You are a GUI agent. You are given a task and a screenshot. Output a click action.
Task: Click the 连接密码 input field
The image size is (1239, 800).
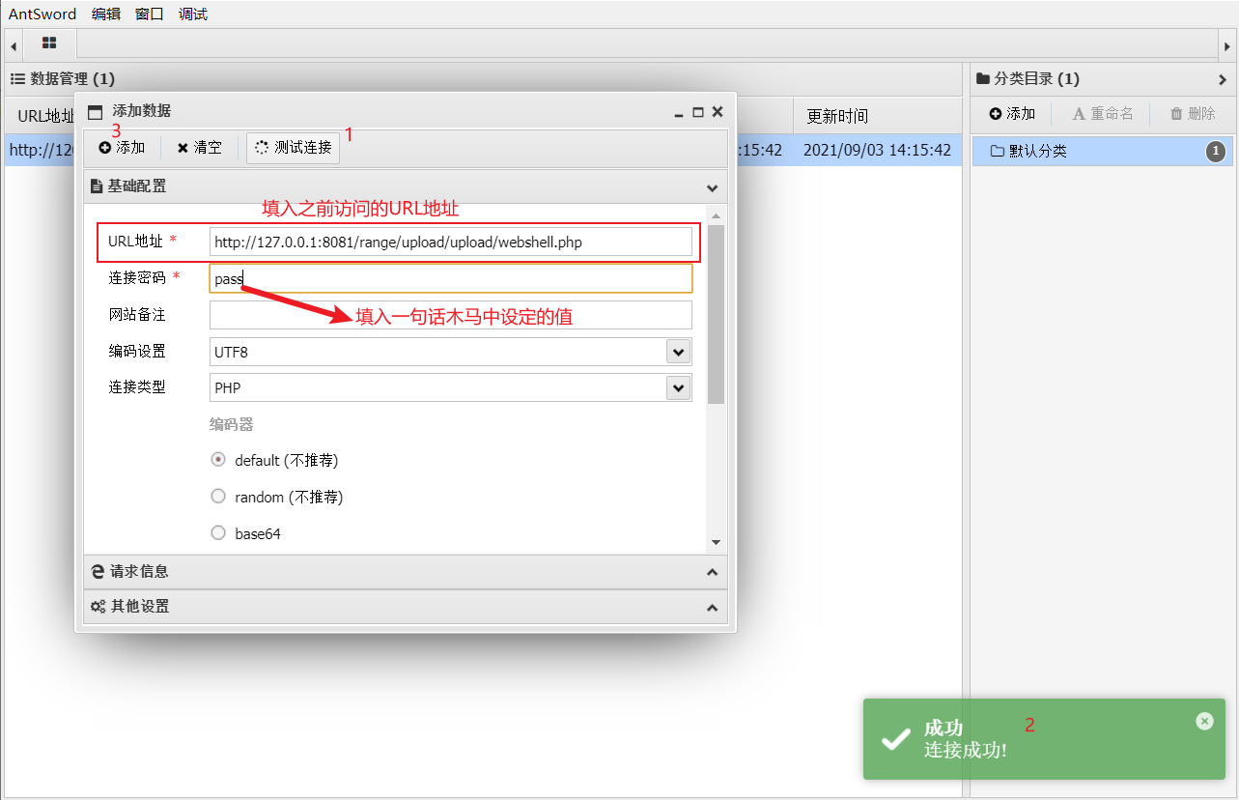[451, 278]
